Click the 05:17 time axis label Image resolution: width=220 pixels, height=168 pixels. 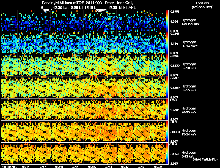(42, 167)
